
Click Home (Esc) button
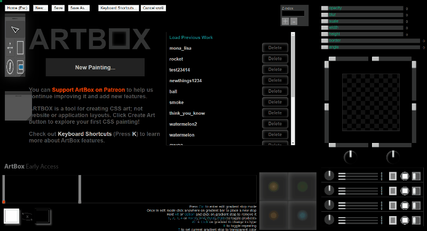tap(17, 8)
